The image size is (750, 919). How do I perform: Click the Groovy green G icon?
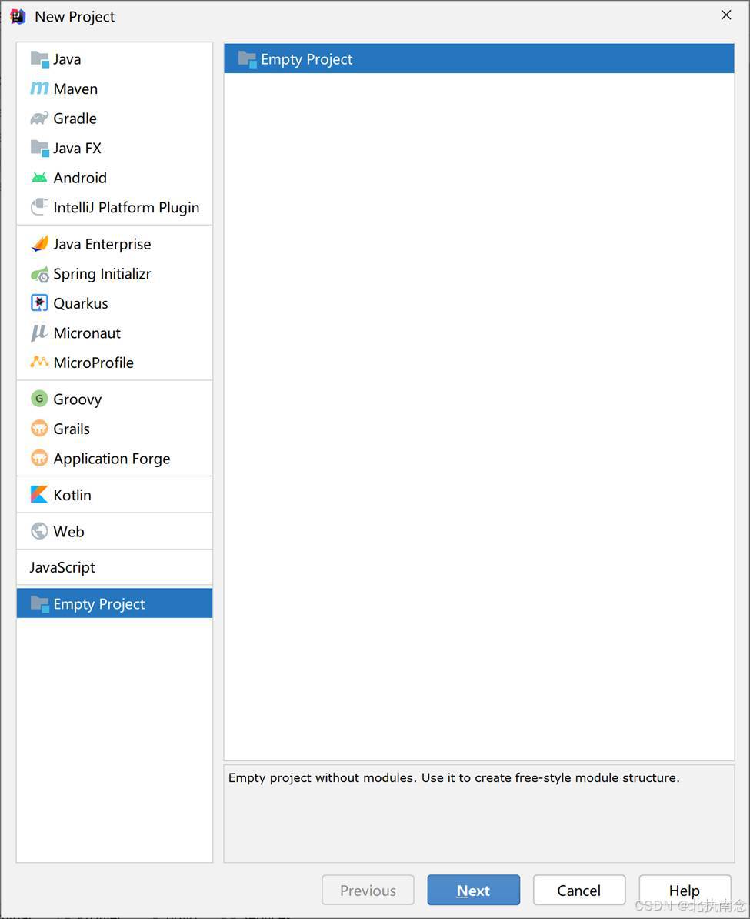39,399
